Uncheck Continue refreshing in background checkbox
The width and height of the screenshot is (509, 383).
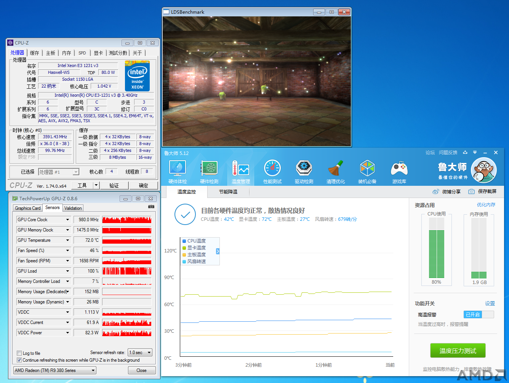click(x=19, y=360)
